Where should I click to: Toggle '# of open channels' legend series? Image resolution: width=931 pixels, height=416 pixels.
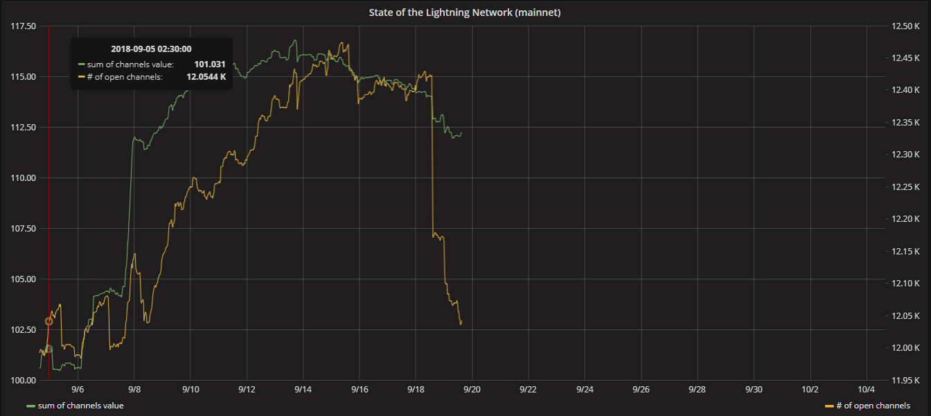pyautogui.click(x=873, y=406)
